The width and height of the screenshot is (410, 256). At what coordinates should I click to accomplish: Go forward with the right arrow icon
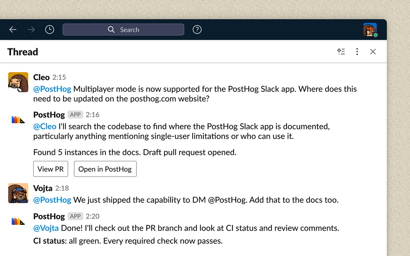point(31,29)
